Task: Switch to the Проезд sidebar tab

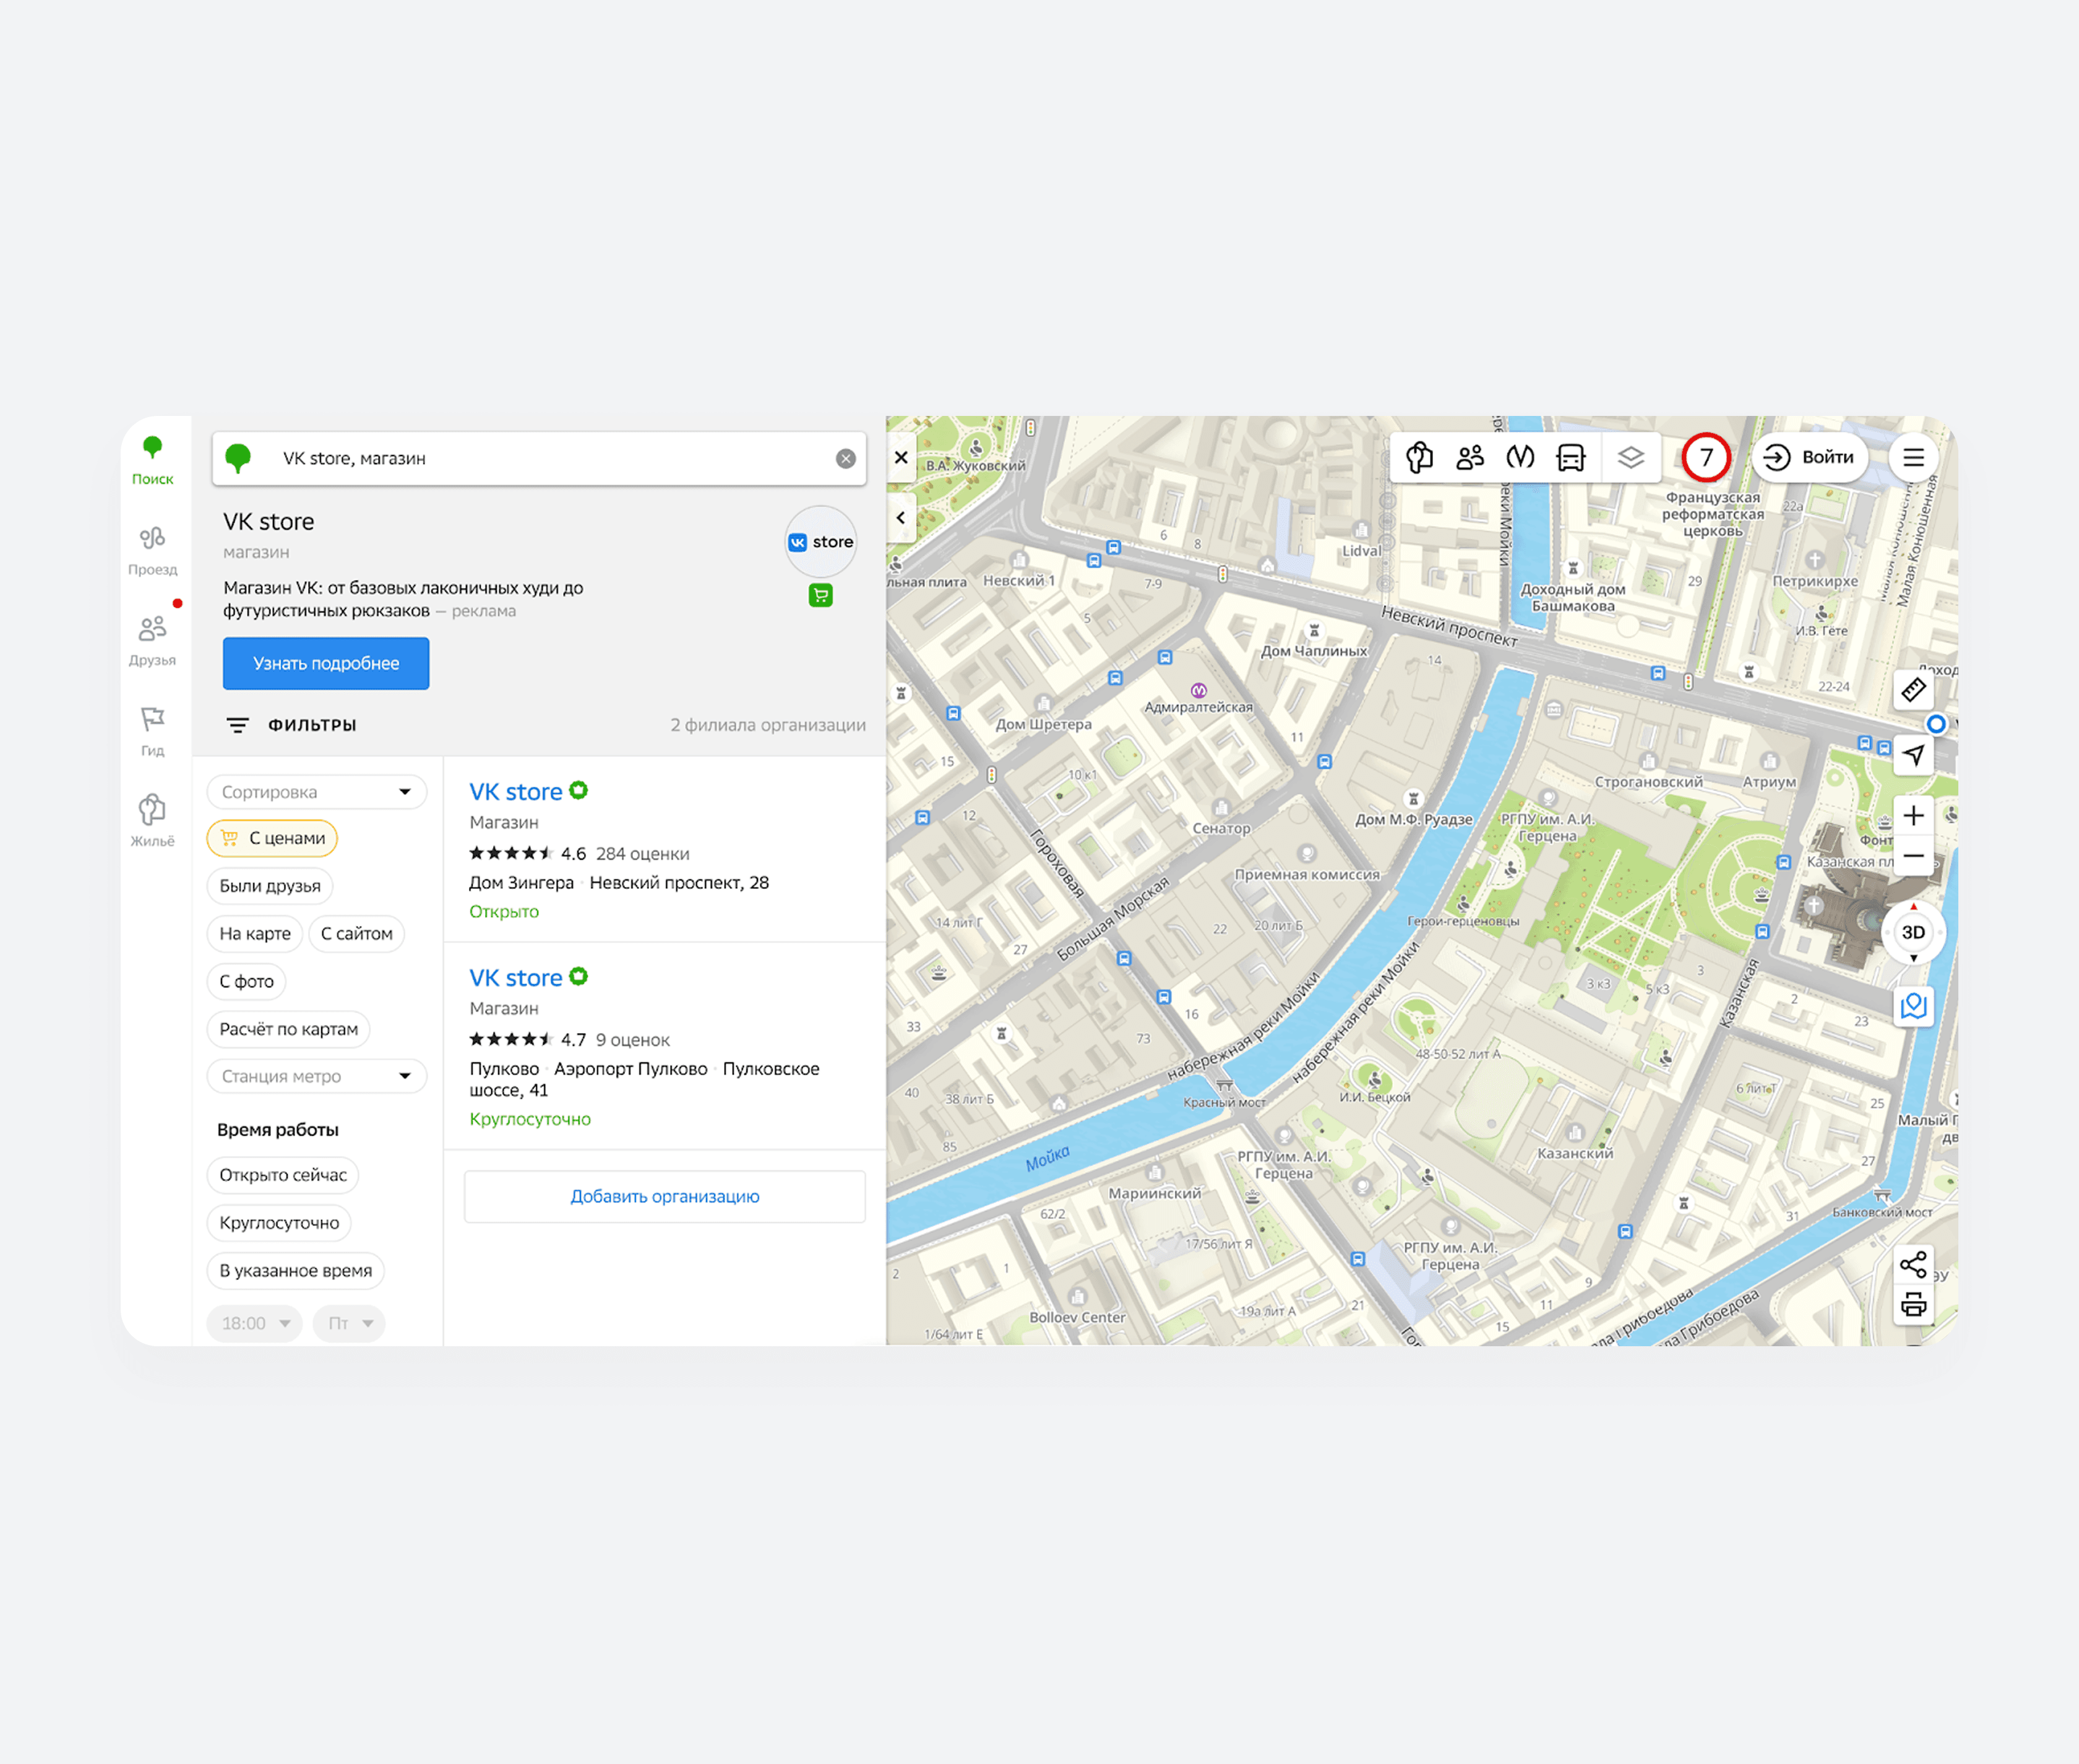Action: pos(152,550)
